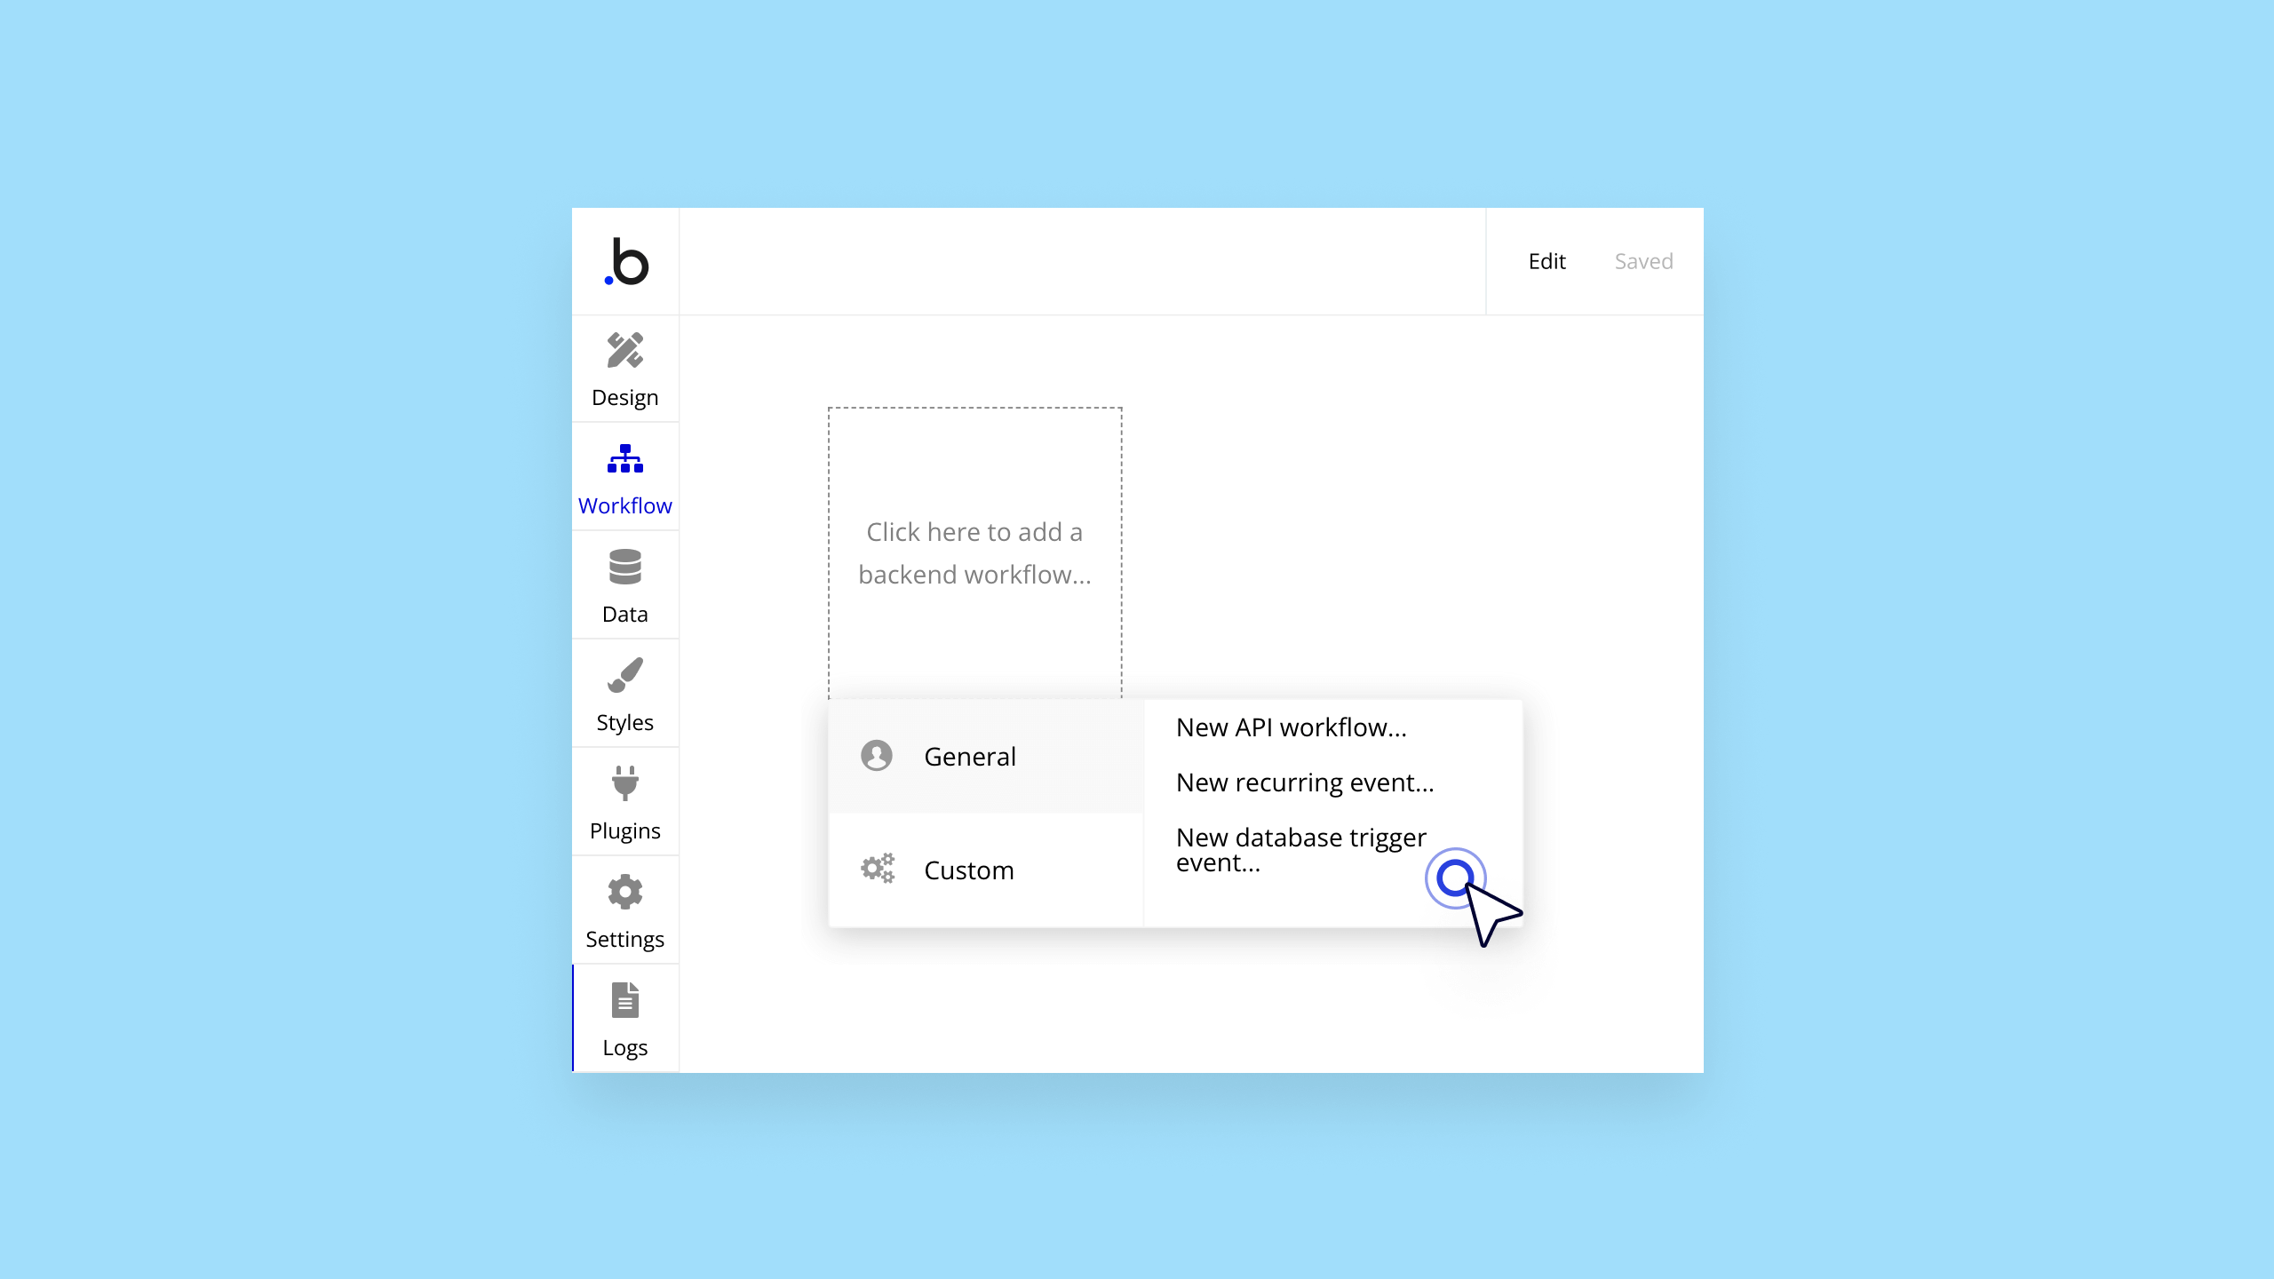2274x1279 pixels.
Task: Expand the New database trigger event
Action: [x=1301, y=849]
